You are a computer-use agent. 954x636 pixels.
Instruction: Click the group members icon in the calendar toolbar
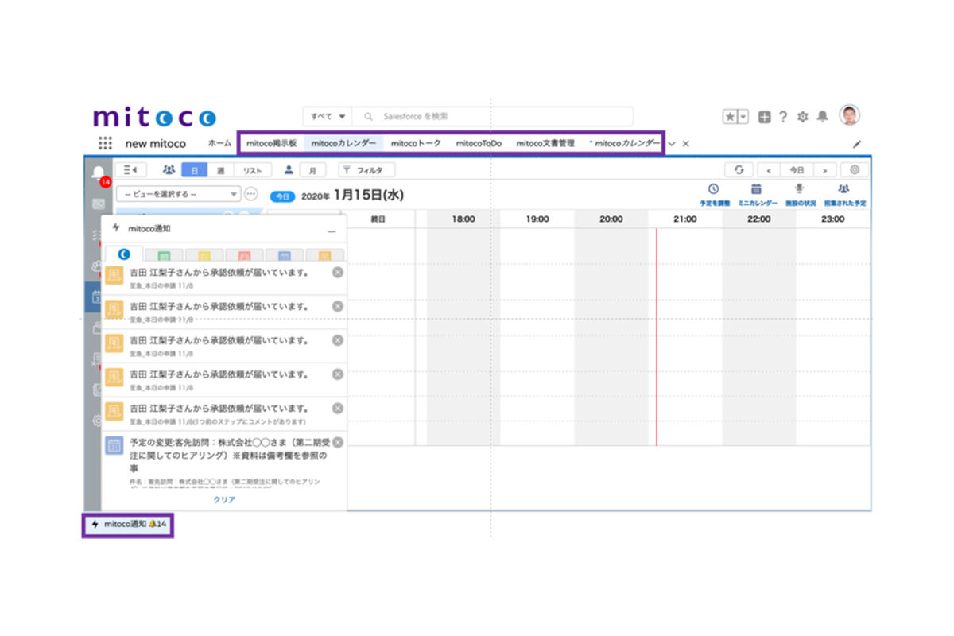tap(168, 169)
